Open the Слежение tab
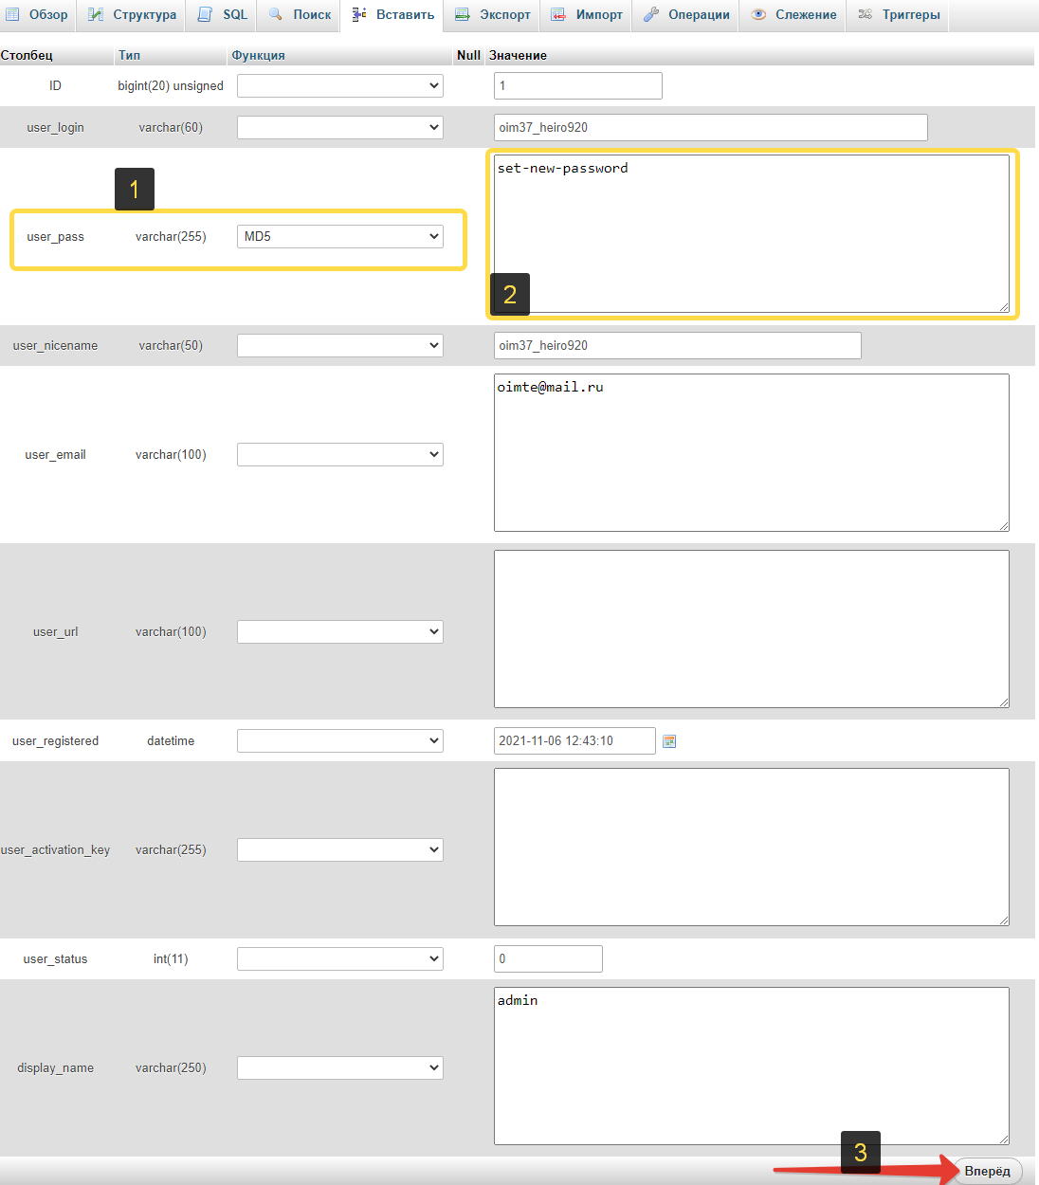1039x1185 pixels. 793,15
